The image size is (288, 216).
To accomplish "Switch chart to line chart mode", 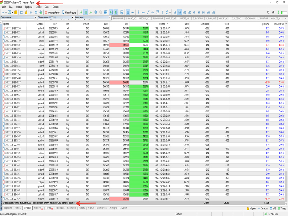I will click(x=90, y=12).
